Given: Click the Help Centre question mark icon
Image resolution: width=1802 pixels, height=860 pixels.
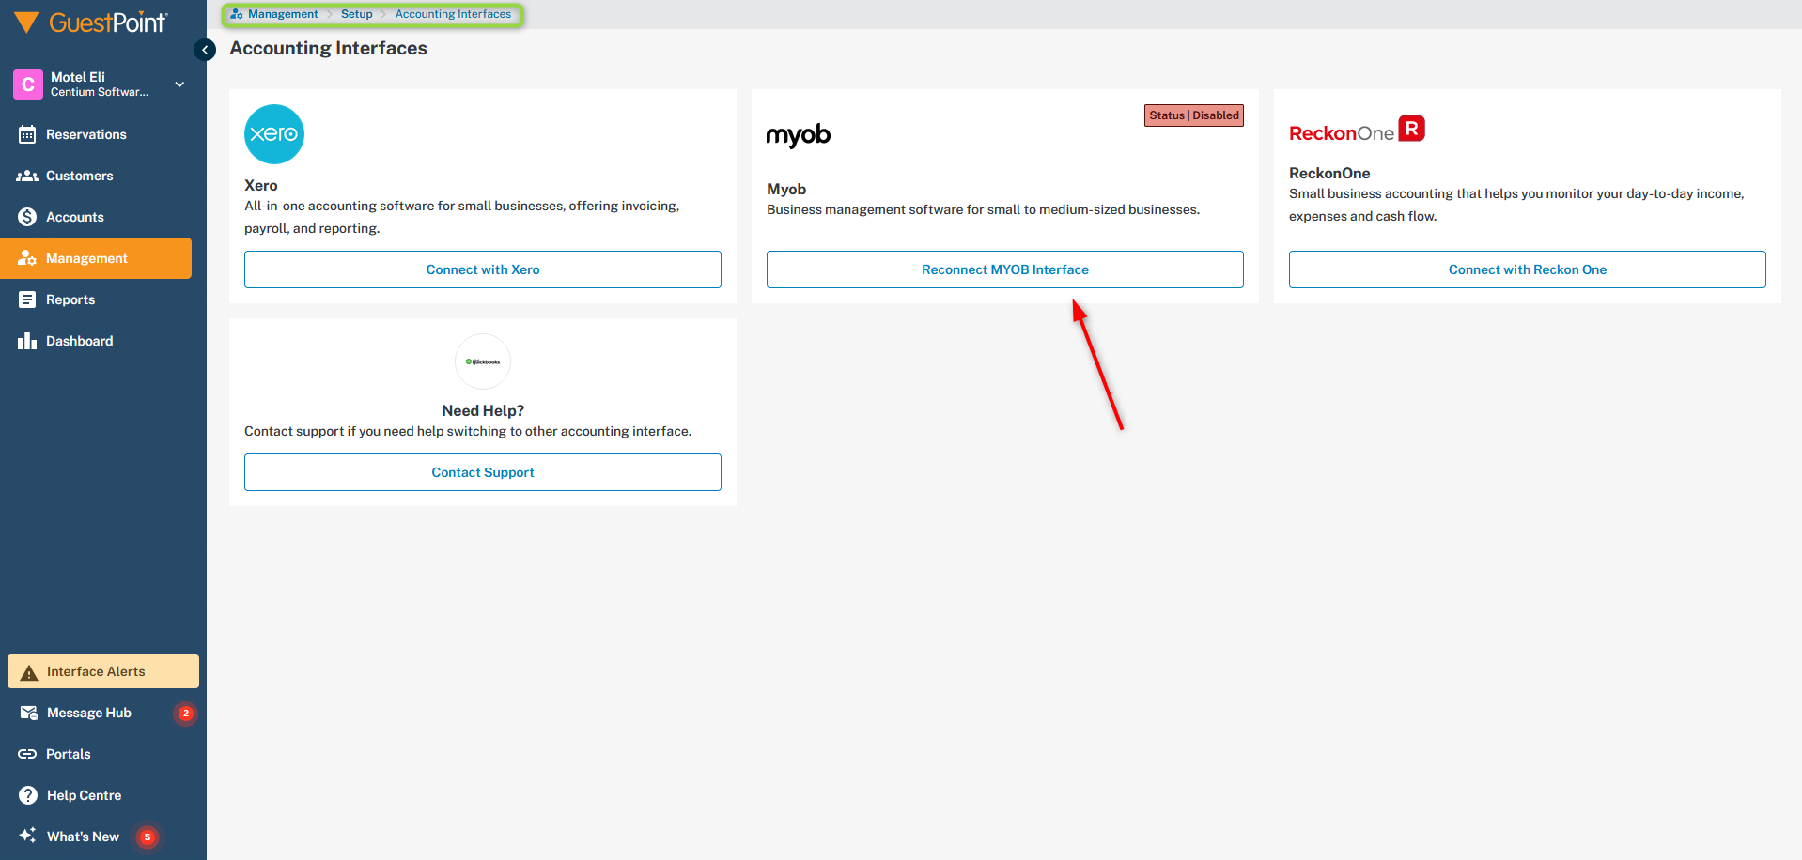Looking at the screenshot, I should [x=28, y=795].
